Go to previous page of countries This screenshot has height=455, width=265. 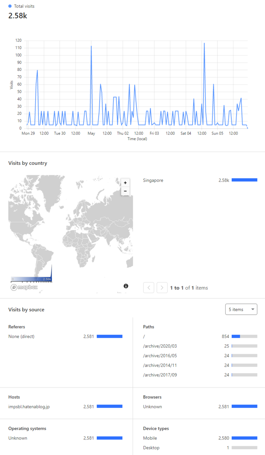click(x=149, y=288)
